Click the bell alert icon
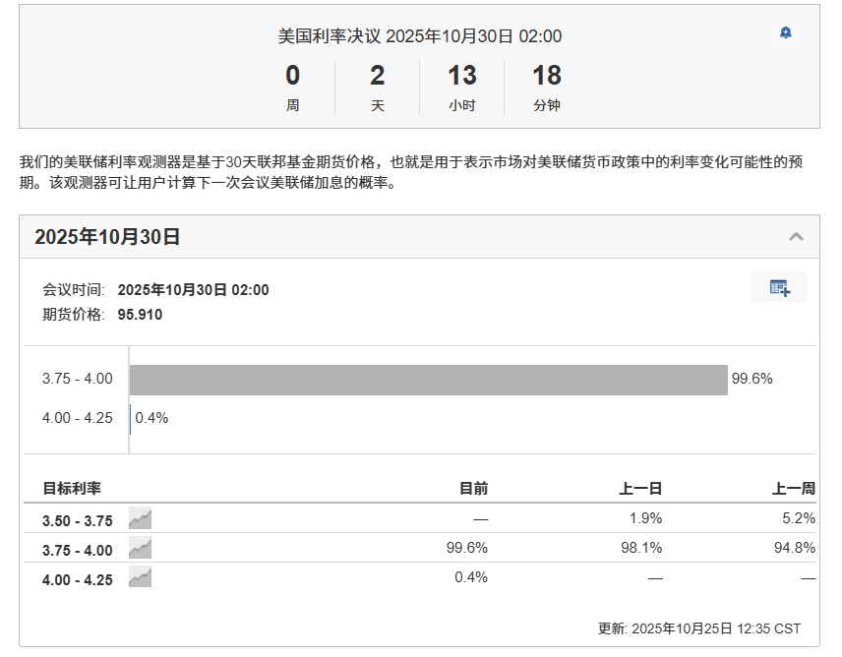Image resolution: width=842 pixels, height=657 pixels. pyautogui.click(x=785, y=33)
